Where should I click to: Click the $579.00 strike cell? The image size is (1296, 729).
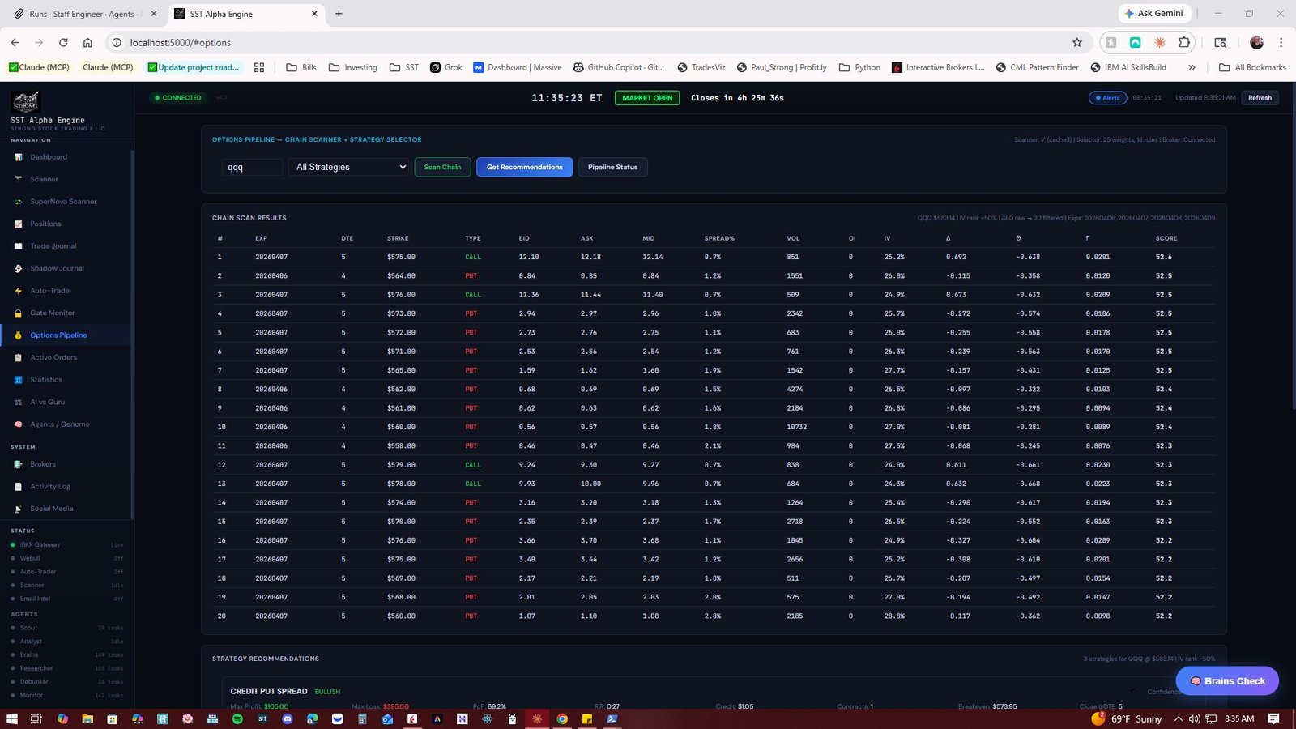401,465
